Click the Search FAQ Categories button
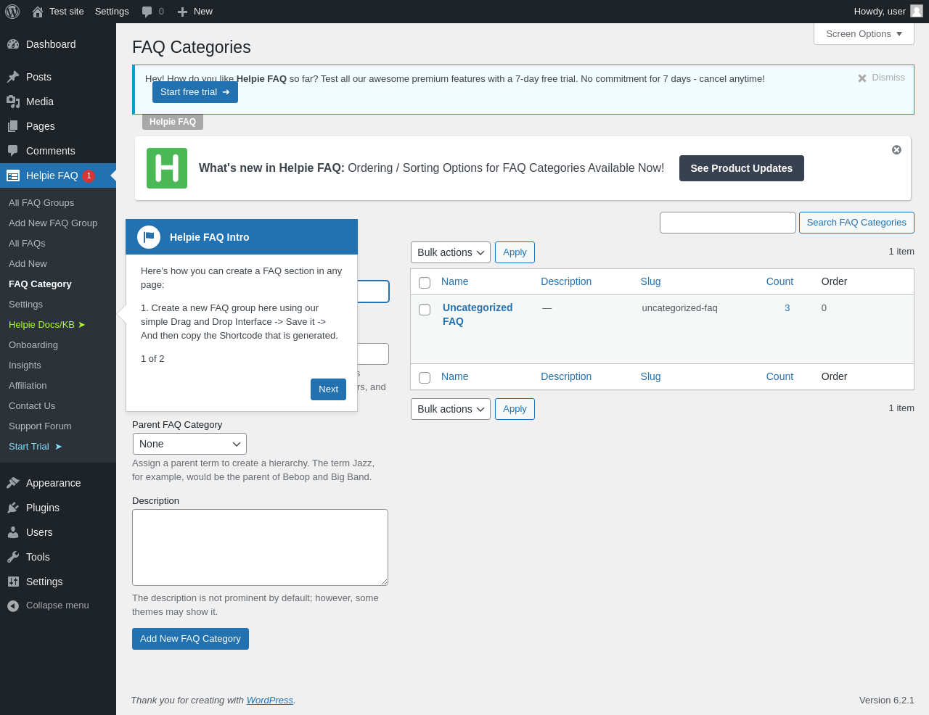The width and height of the screenshot is (929, 715). pos(856,223)
